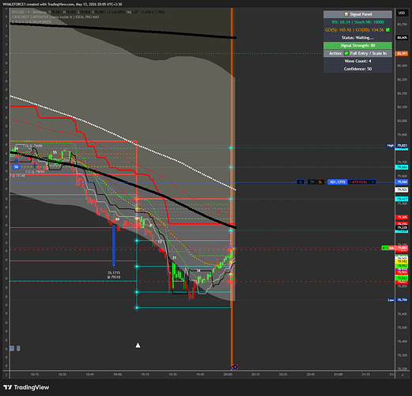Click the blue 50 bubble marker on chart
The width and height of the screenshot is (412, 396).
point(16,167)
